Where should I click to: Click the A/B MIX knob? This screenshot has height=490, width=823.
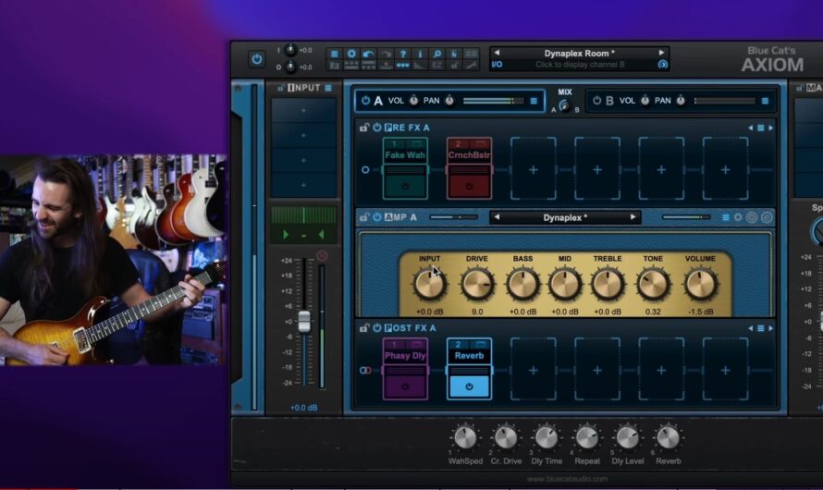[565, 106]
